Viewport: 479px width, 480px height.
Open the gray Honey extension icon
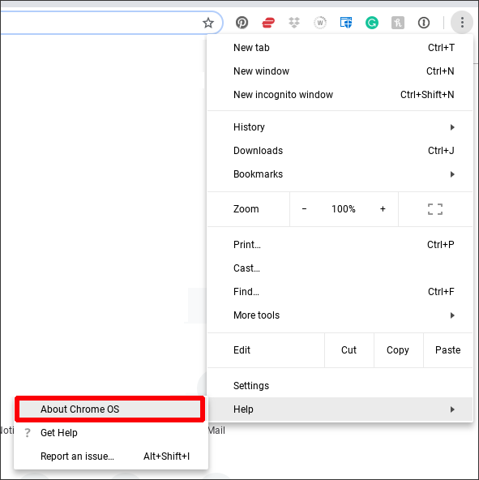coord(398,23)
